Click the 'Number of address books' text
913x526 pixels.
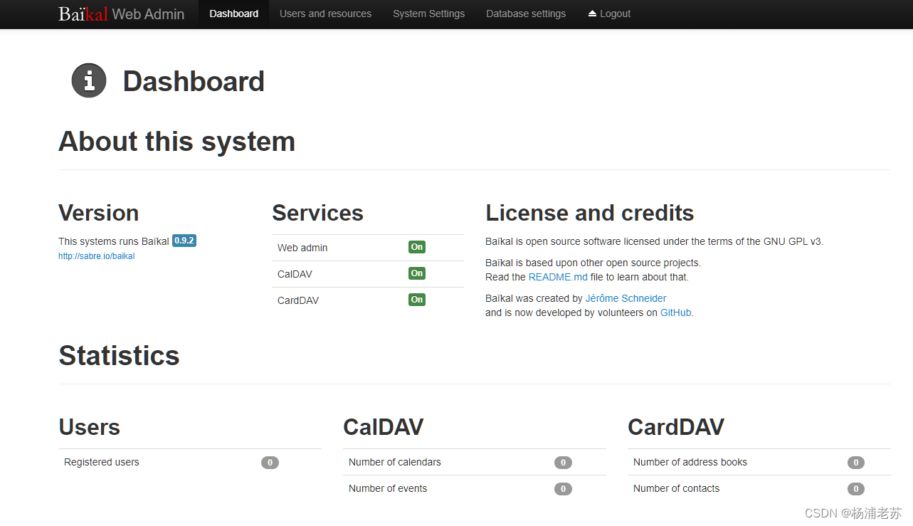point(690,462)
